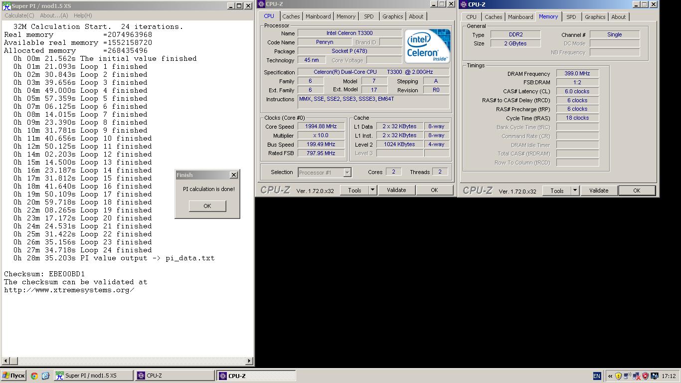Viewport: 681px width, 383px height.
Task: Click Tools button in the Memory window
Action: [x=557, y=191]
